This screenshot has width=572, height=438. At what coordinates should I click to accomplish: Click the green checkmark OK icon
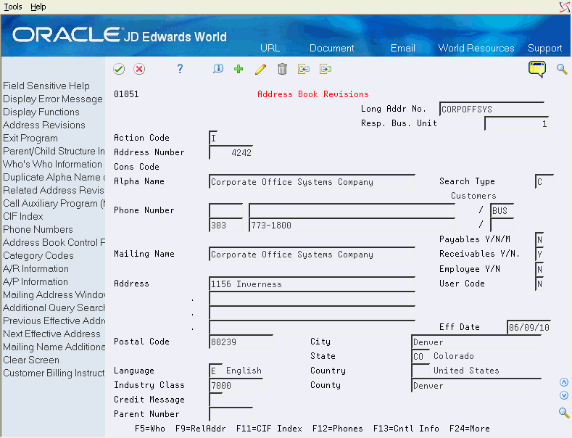point(119,69)
